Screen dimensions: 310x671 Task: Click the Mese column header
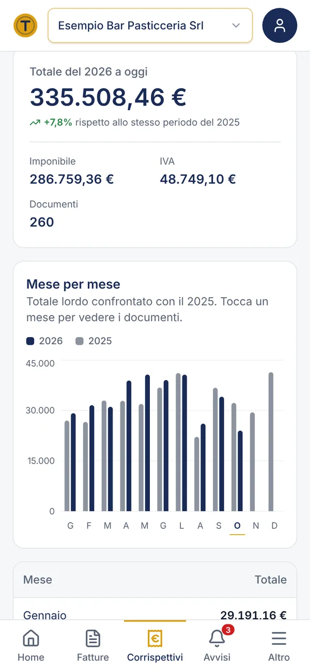tap(38, 579)
